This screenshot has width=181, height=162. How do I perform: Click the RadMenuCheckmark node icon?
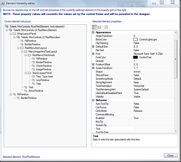point(30,55)
